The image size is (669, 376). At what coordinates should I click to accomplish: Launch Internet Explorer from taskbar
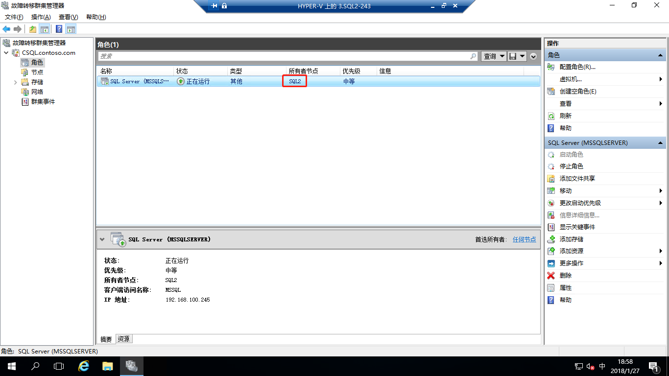coord(84,366)
